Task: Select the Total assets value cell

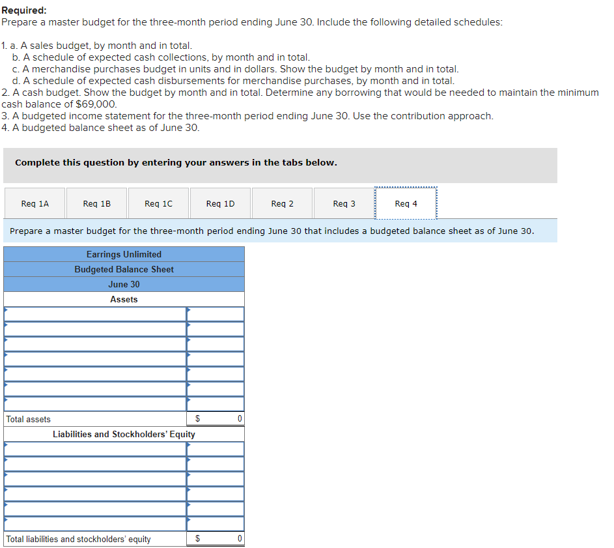Action: pyautogui.click(x=215, y=418)
